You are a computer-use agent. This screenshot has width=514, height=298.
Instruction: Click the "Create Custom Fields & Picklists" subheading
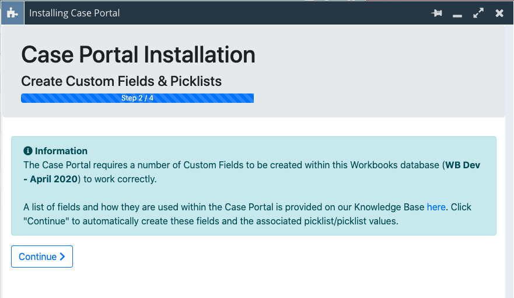pyautogui.click(x=121, y=81)
